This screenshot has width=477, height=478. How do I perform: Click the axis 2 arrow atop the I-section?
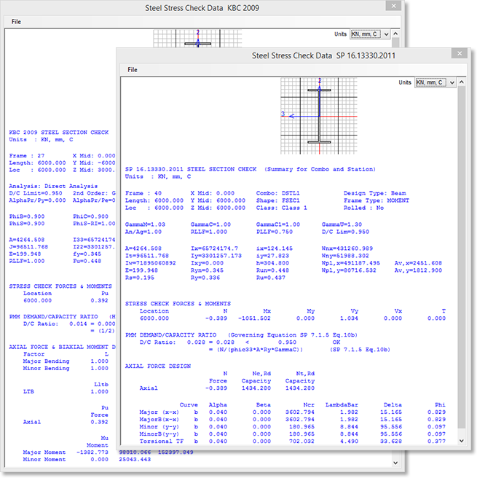319,88
